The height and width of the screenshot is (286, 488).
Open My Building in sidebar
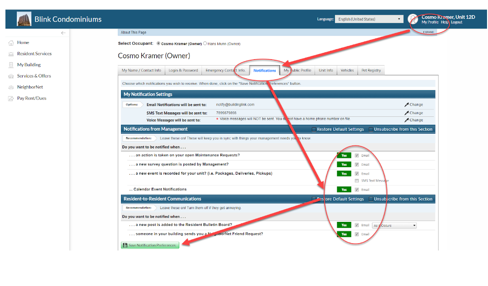(29, 65)
